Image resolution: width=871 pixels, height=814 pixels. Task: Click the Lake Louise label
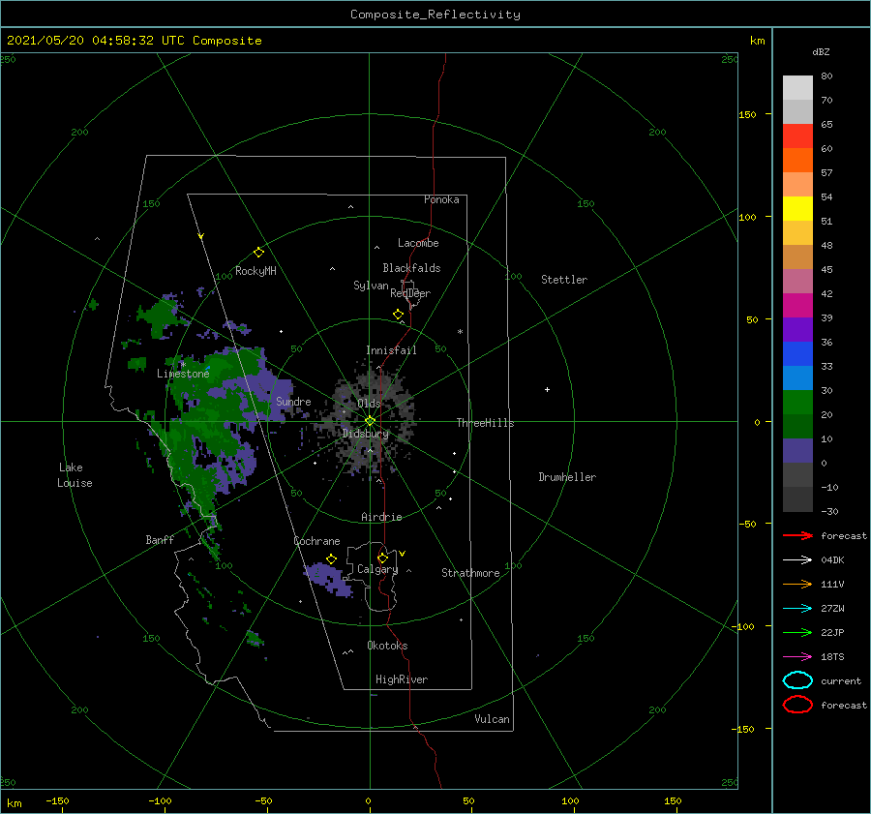tap(75, 475)
